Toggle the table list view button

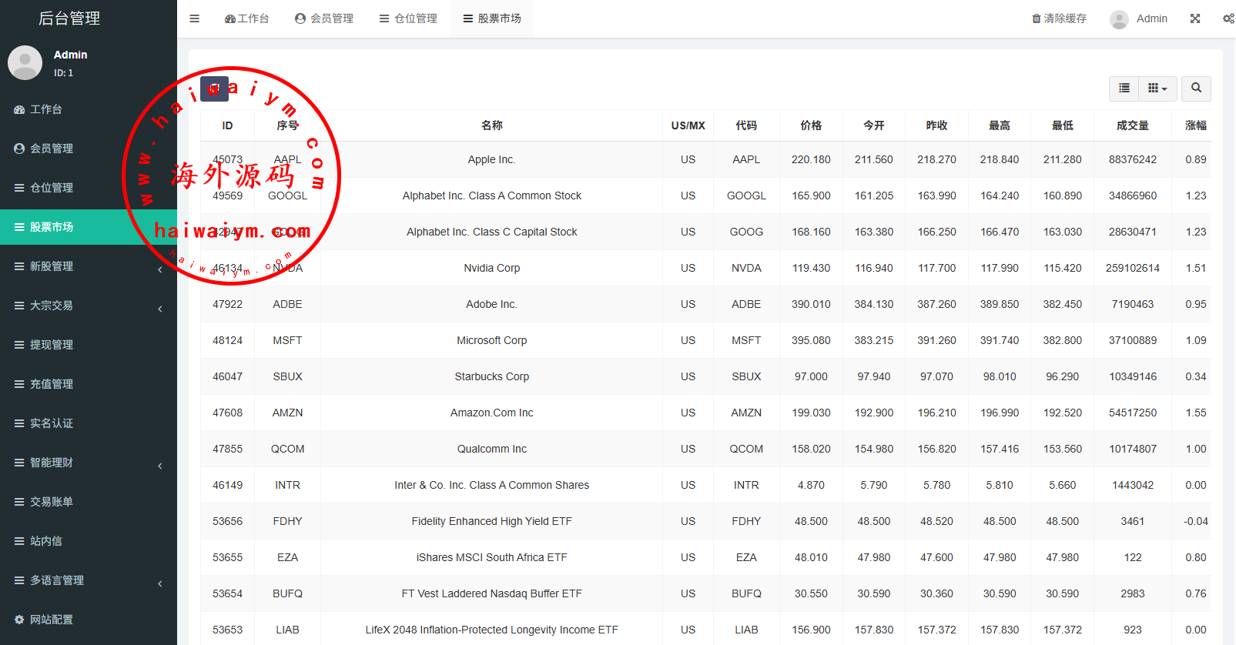point(1124,89)
